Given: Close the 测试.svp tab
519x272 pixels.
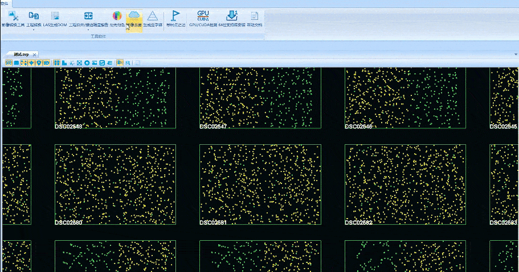Looking at the screenshot, I should point(35,55).
